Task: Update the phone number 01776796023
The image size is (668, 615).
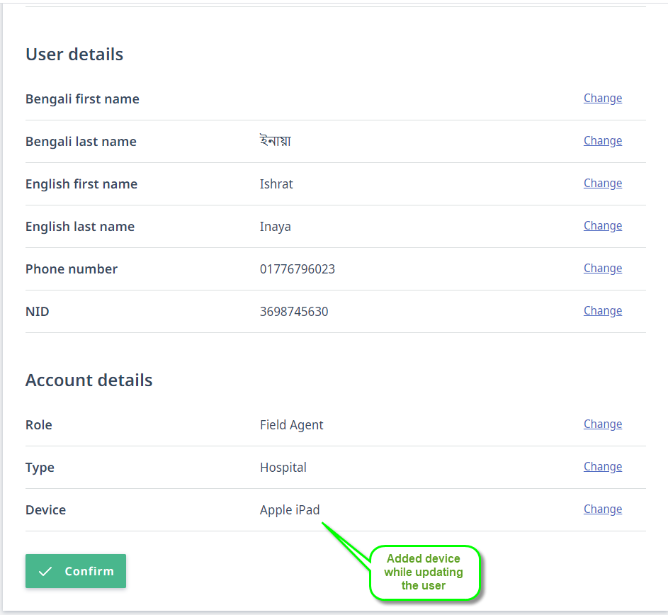Action: tap(602, 268)
